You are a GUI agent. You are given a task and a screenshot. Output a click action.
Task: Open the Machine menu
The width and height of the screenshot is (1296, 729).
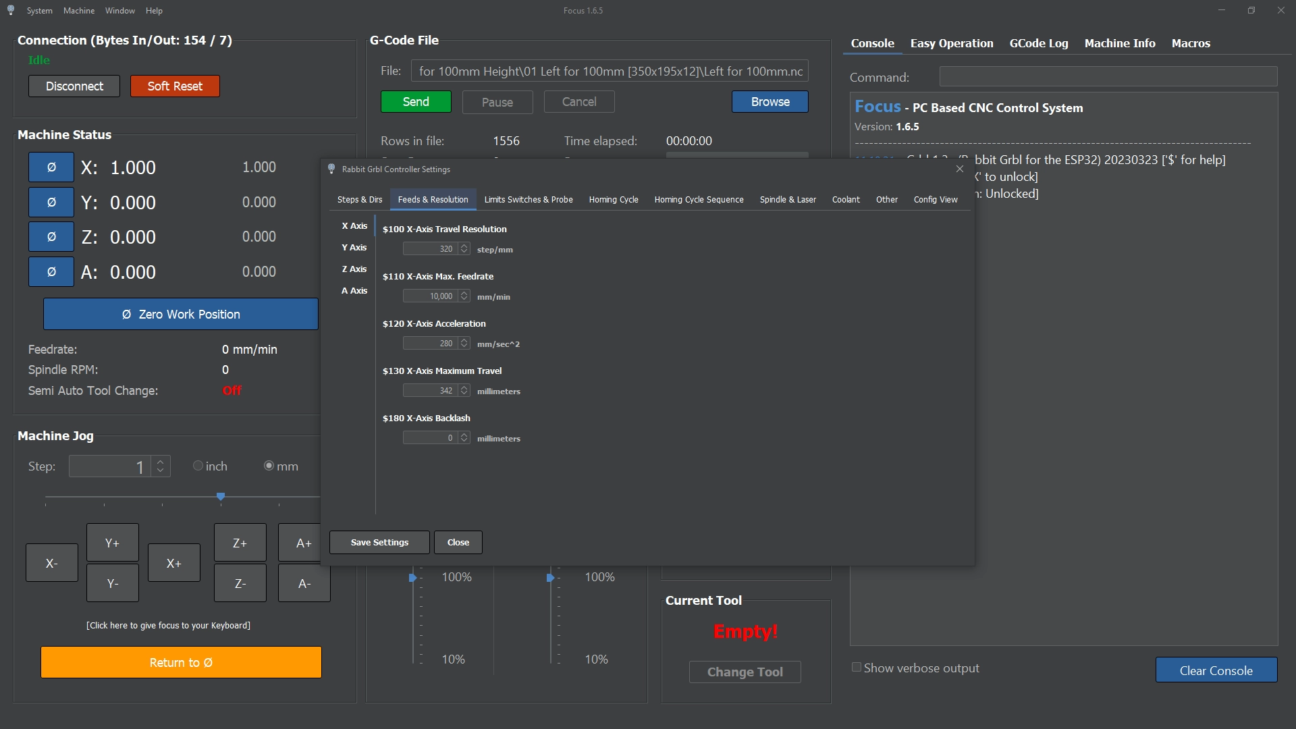(79, 10)
